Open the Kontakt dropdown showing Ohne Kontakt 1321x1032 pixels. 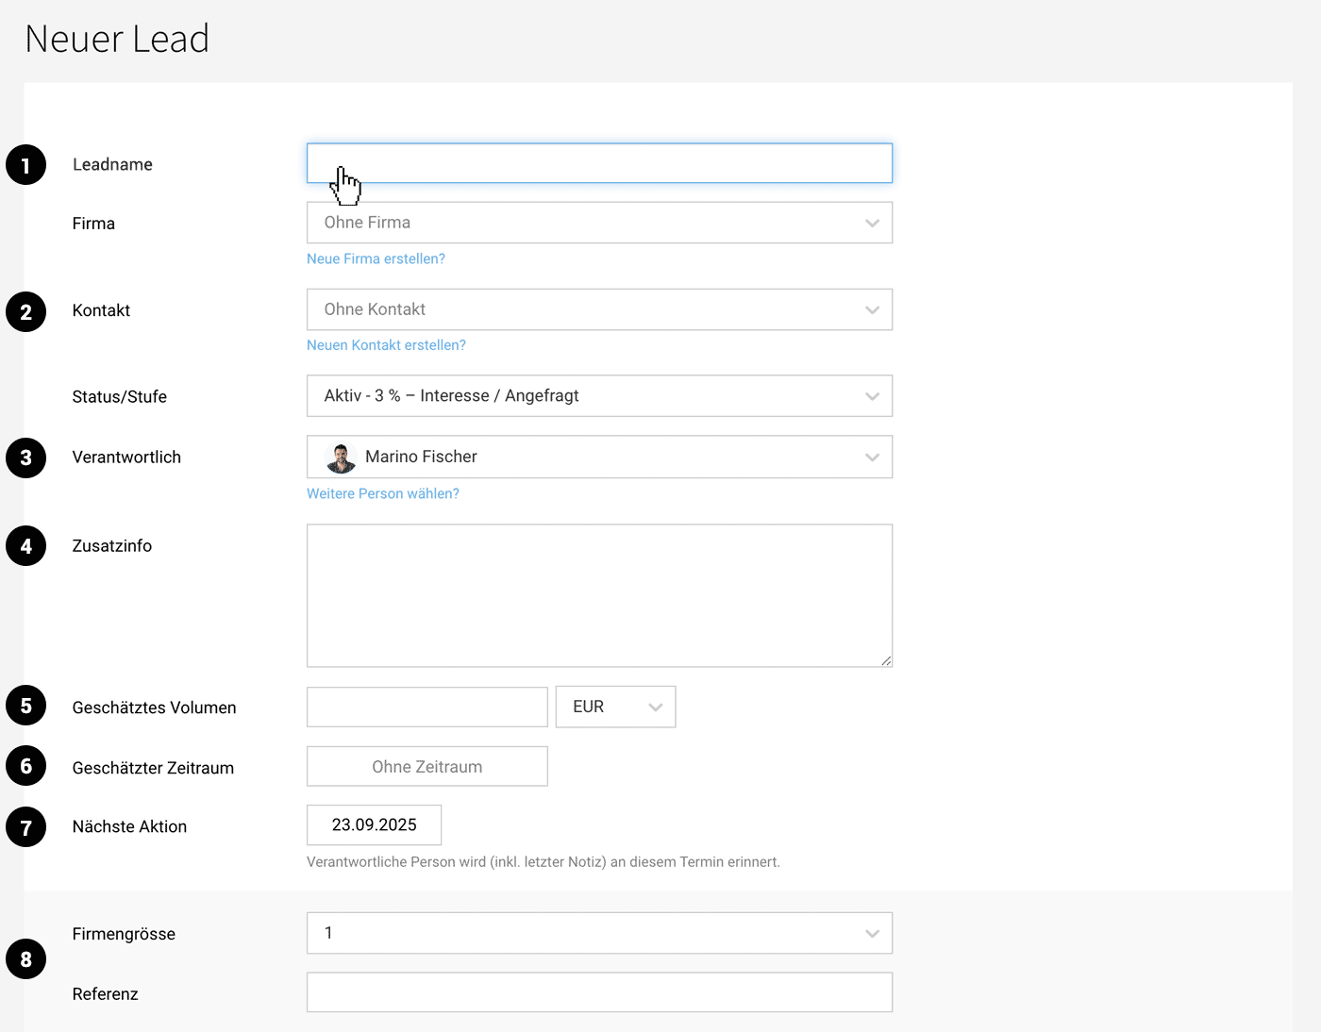(599, 308)
